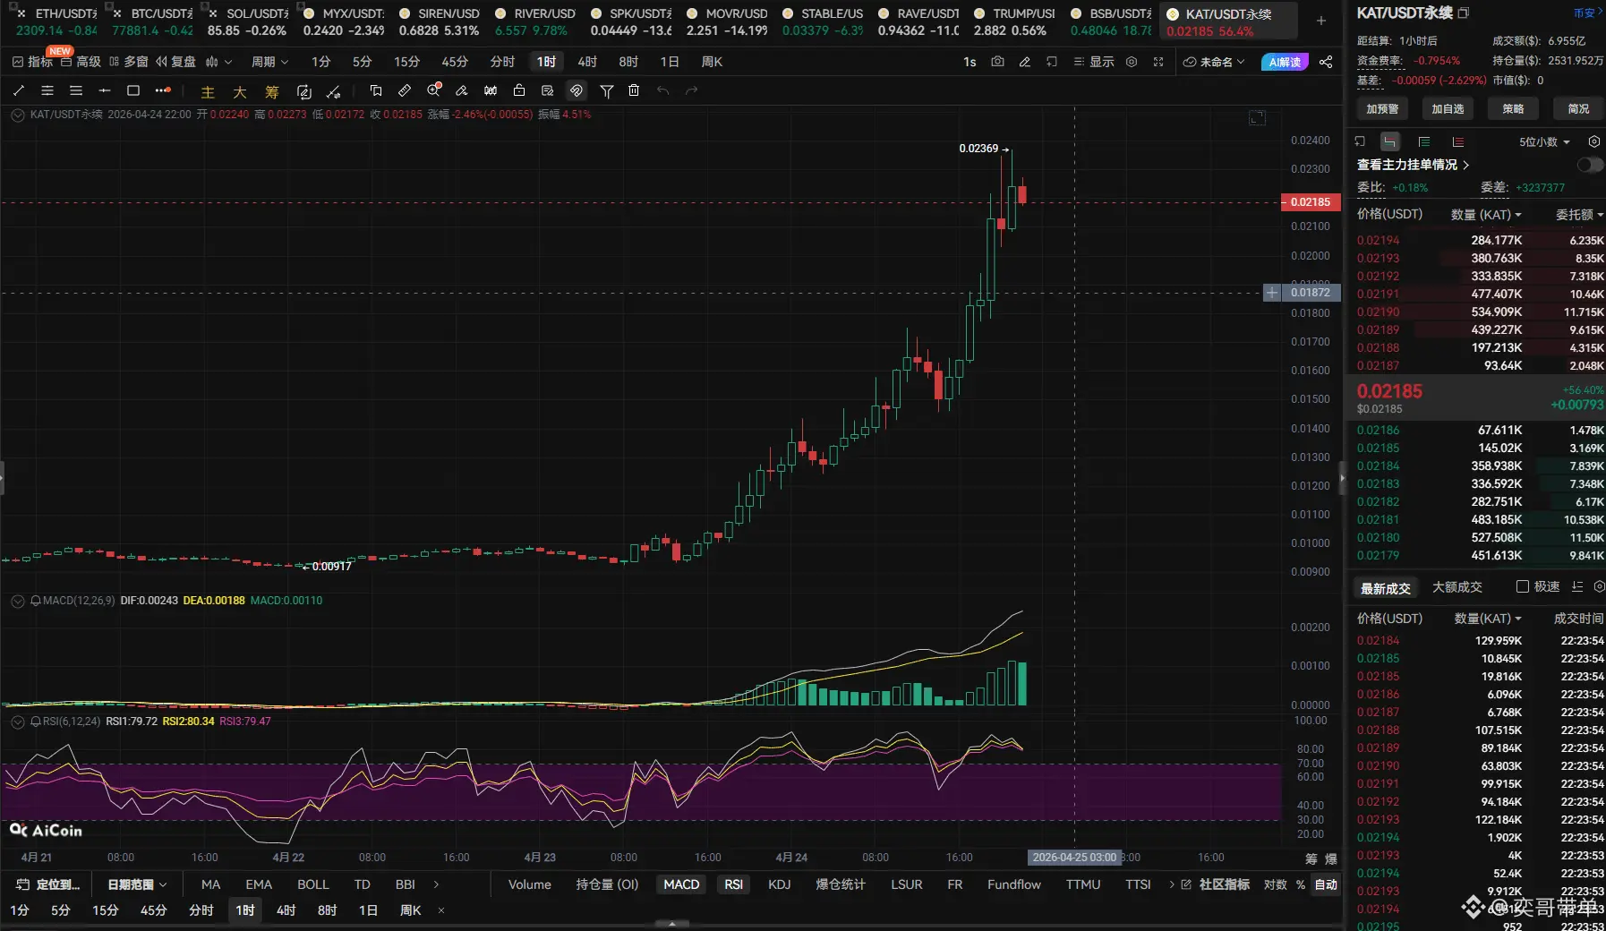Take a chart screenshot with camera icon
Viewport: 1606px width, 931px height.
pos(997,62)
